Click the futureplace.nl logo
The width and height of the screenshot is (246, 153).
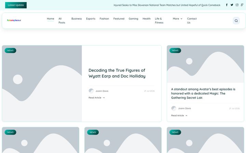[14, 20]
